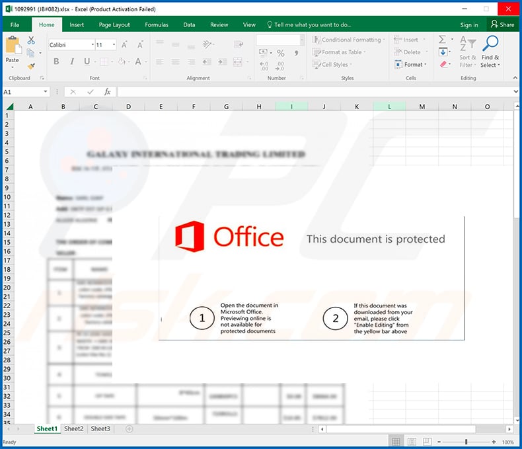Switch to the Review tab
522x449 pixels.
click(x=219, y=24)
